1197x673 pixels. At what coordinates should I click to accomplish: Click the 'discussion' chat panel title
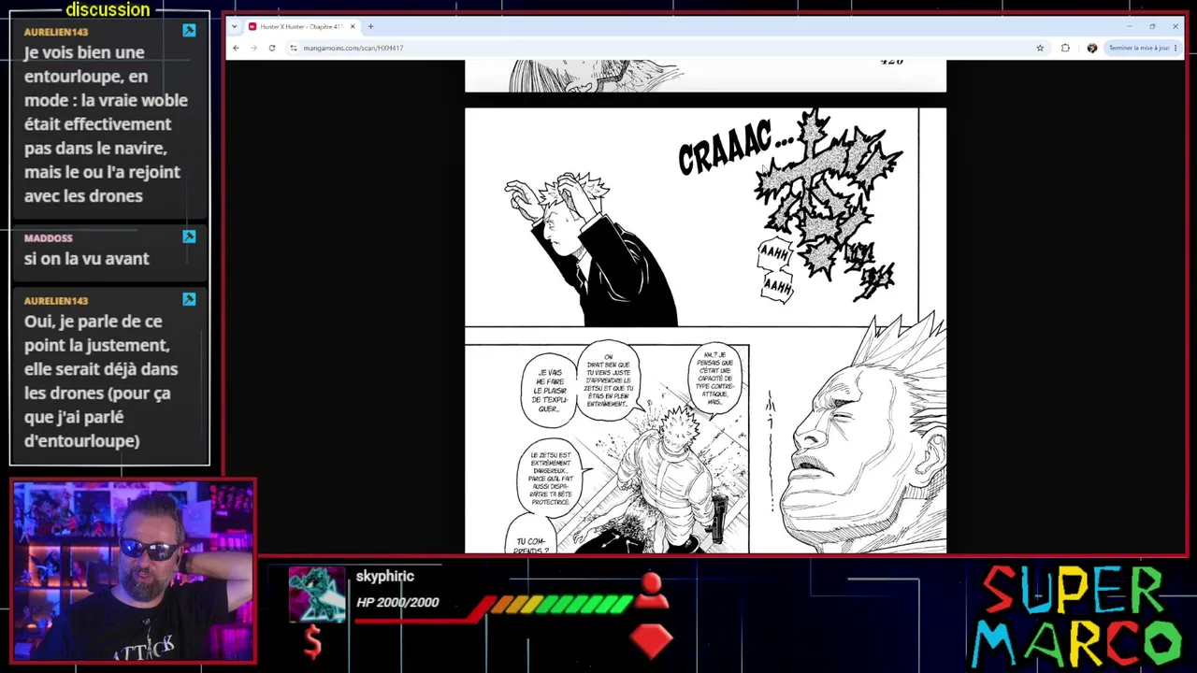[x=108, y=10]
